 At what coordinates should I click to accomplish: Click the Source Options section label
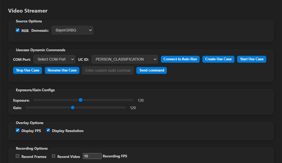[x=29, y=21]
